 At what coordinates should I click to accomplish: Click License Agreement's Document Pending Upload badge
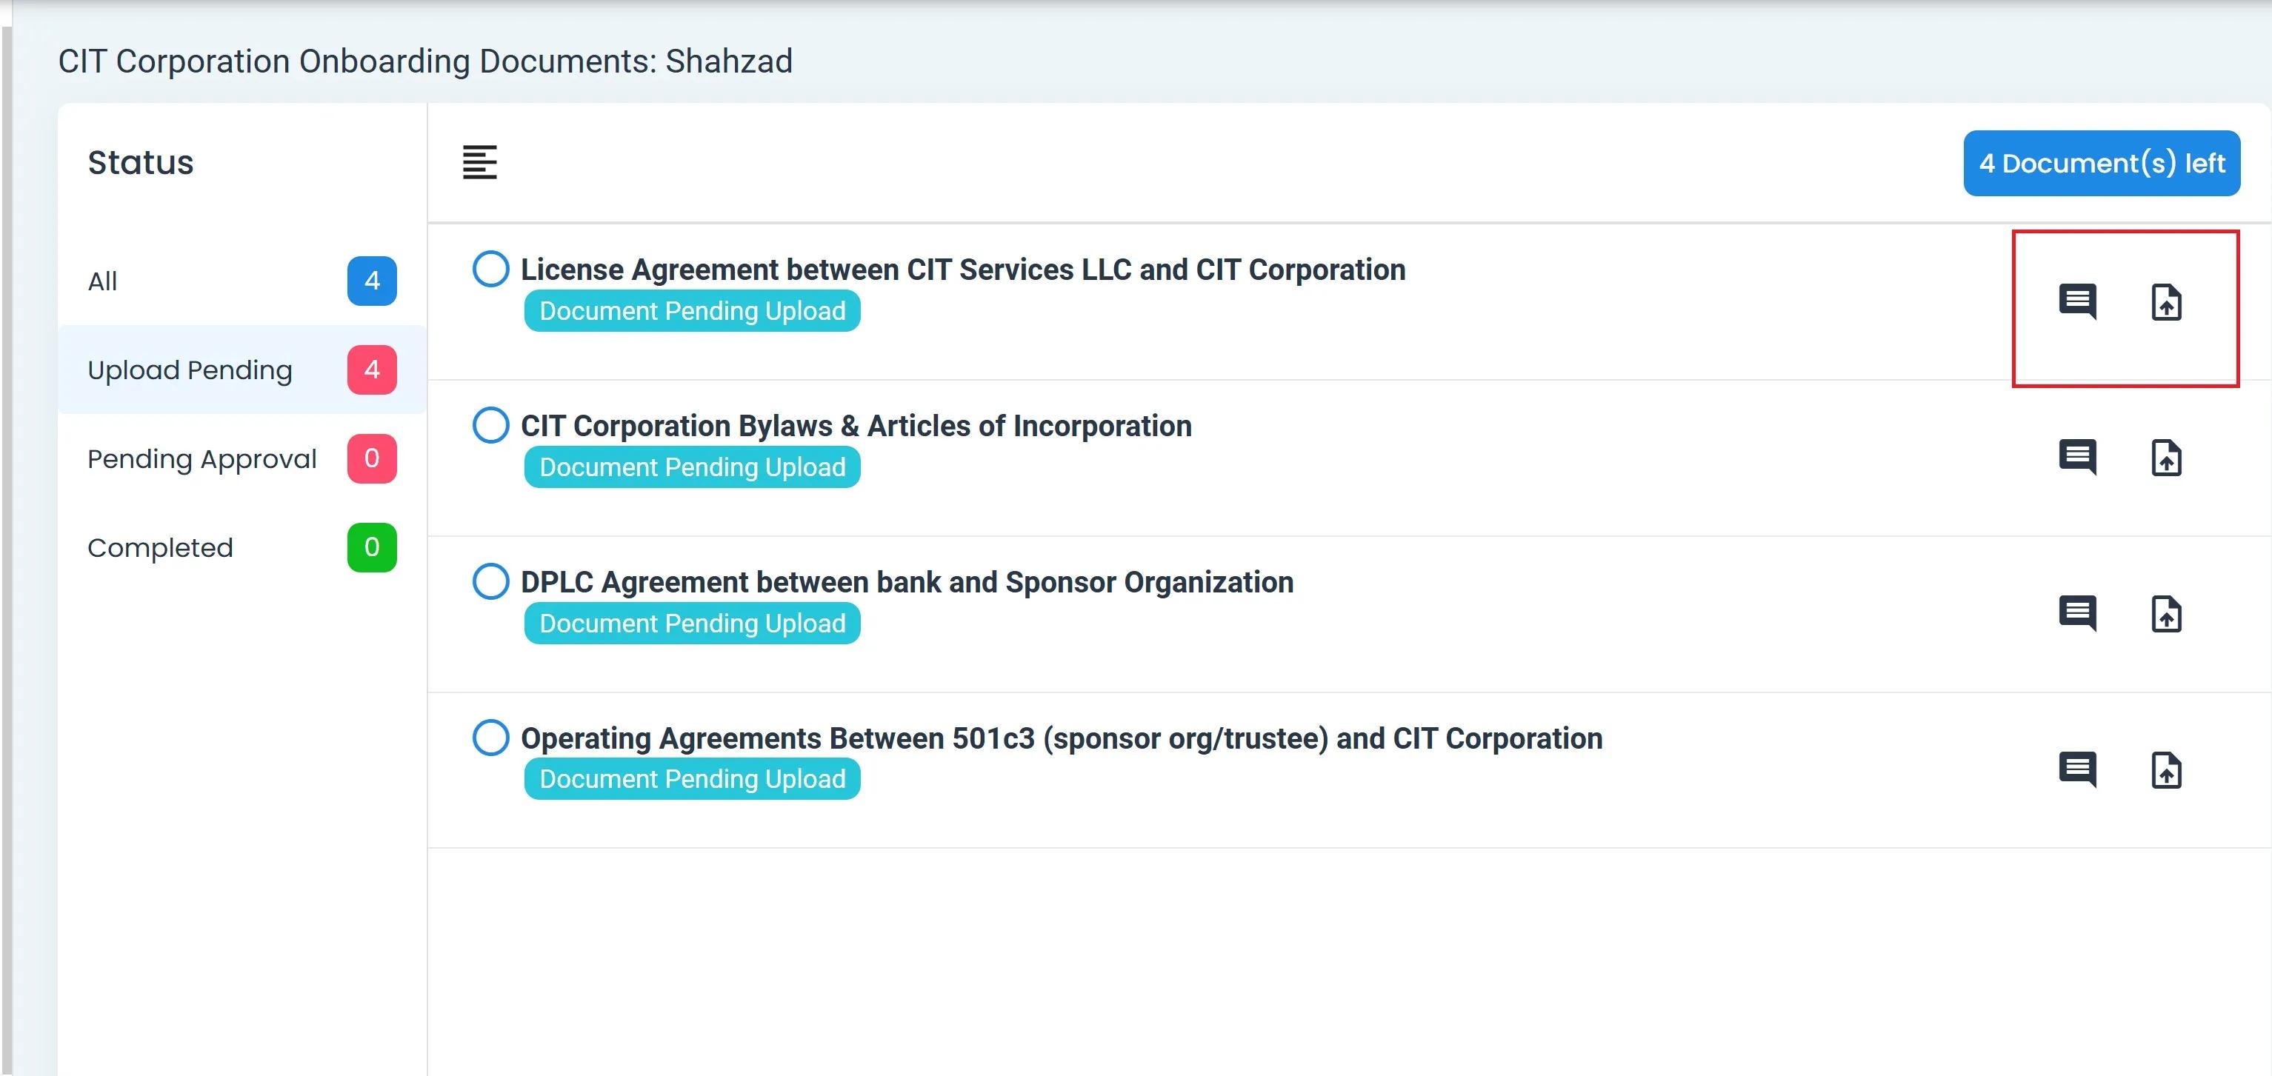coord(693,311)
